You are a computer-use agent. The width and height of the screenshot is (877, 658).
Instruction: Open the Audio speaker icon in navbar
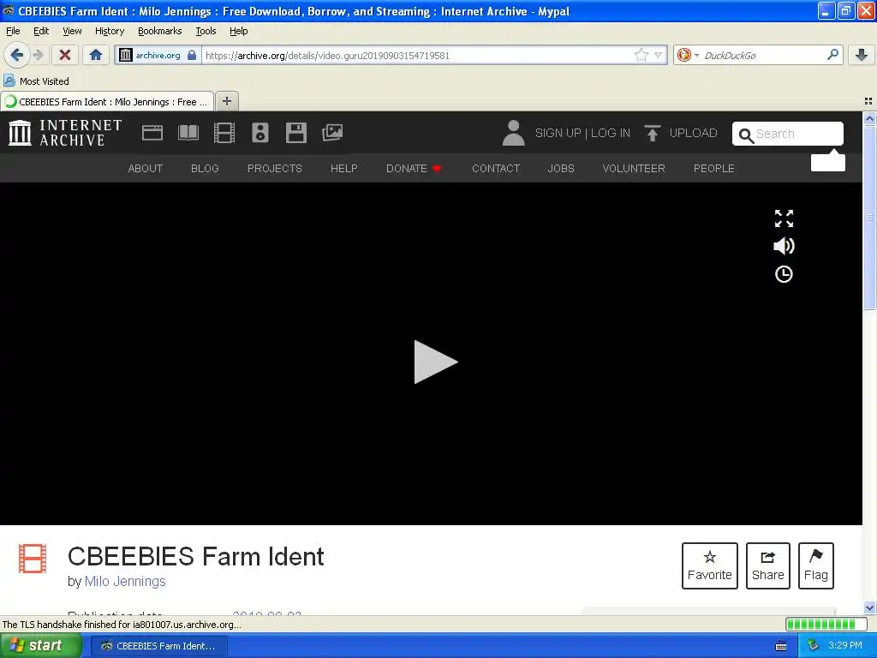pos(260,133)
